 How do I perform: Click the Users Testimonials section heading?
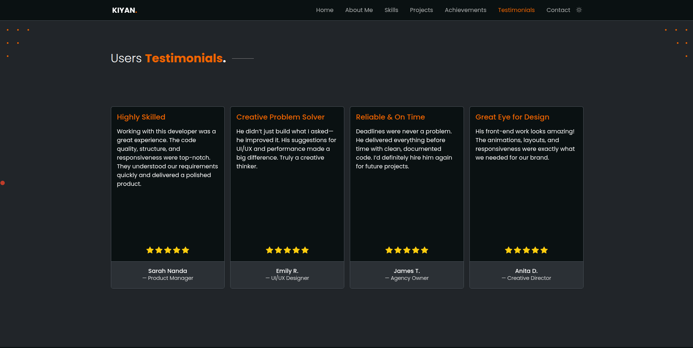click(168, 58)
